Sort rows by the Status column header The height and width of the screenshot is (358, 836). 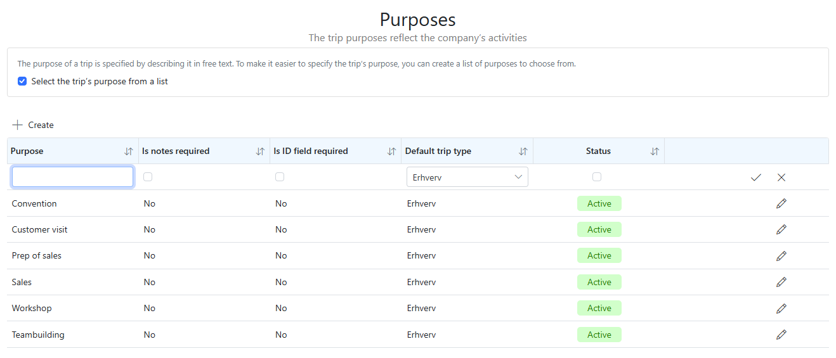click(655, 151)
